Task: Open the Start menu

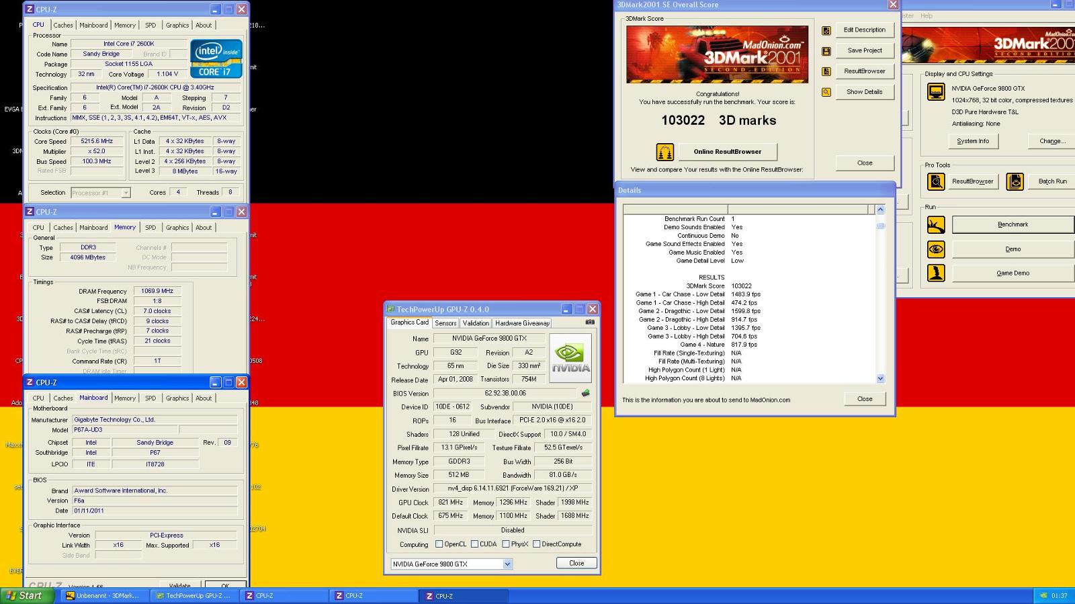Action: click(x=27, y=596)
